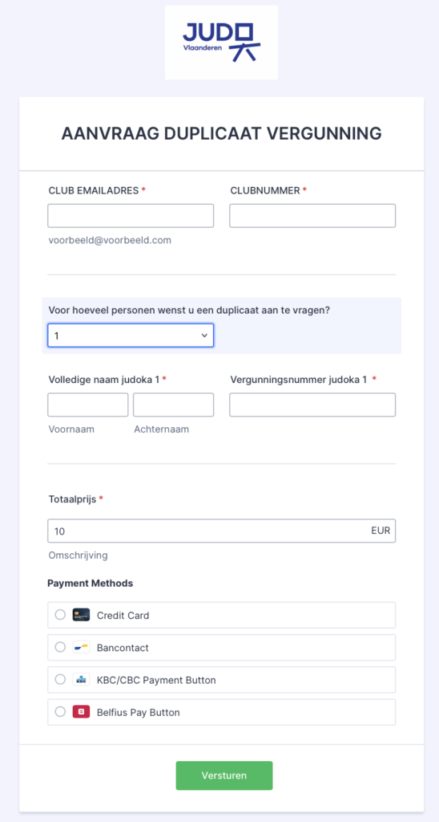Image resolution: width=439 pixels, height=822 pixels.
Task: Click the chevron arrow in the persons dropdown
Action: pyautogui.click(x=204, y=336)
